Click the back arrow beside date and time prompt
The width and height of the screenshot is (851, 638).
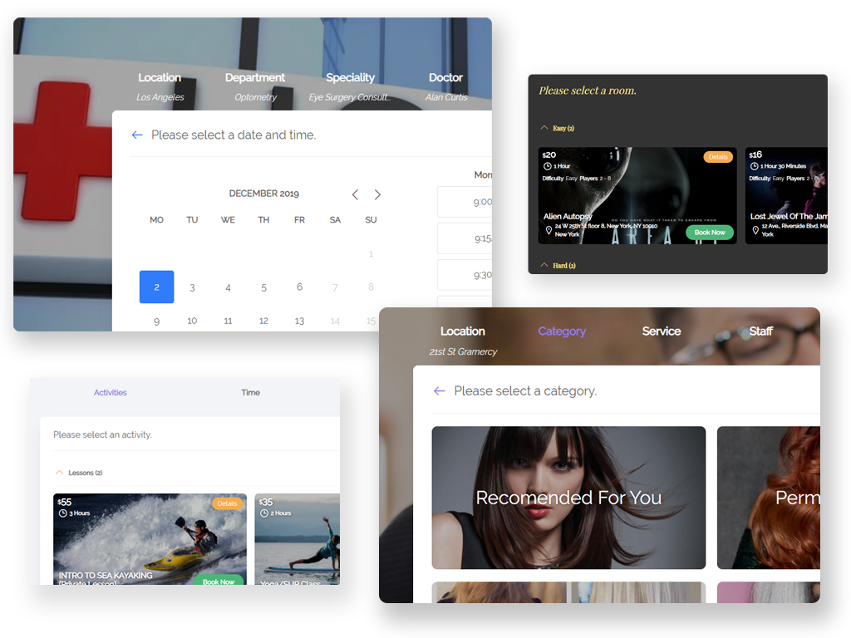[137, 135]
